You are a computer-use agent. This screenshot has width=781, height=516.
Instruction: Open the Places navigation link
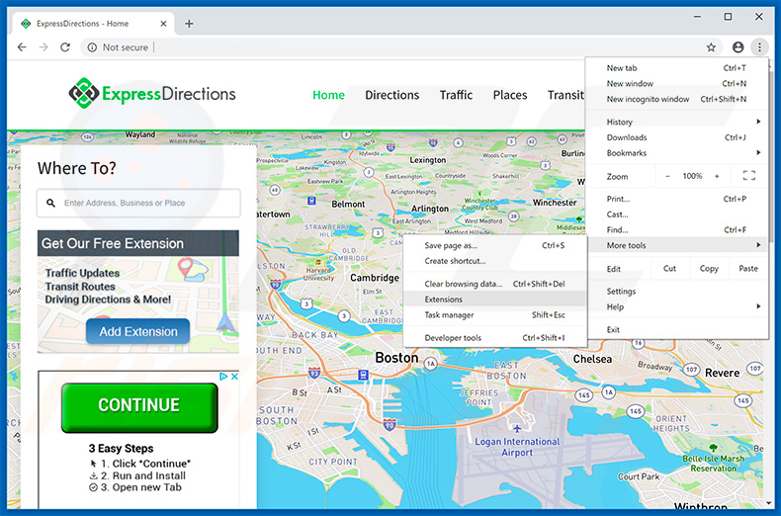coord(510,95)
